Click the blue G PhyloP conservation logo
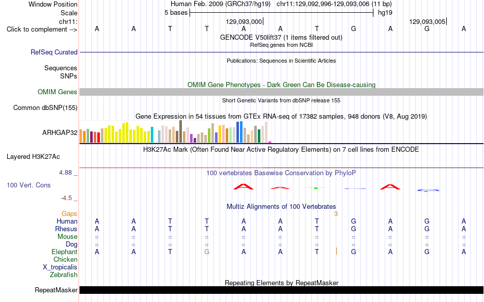This screenshot has width=484, height=302. [428, 190]
